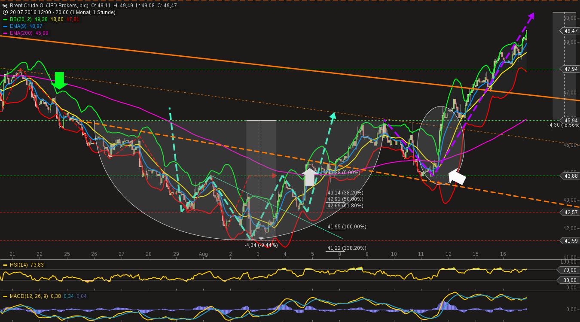Click the candlestick chart icon beside Brent Crude Öl
This screenshot has width=580, height=322.
pos(5,6)
